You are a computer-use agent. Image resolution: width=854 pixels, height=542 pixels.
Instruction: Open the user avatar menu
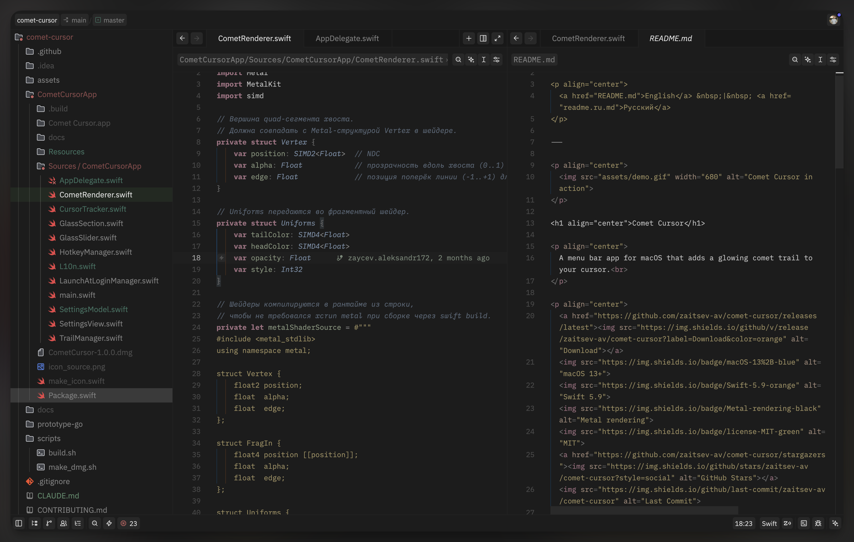point(833,20)
